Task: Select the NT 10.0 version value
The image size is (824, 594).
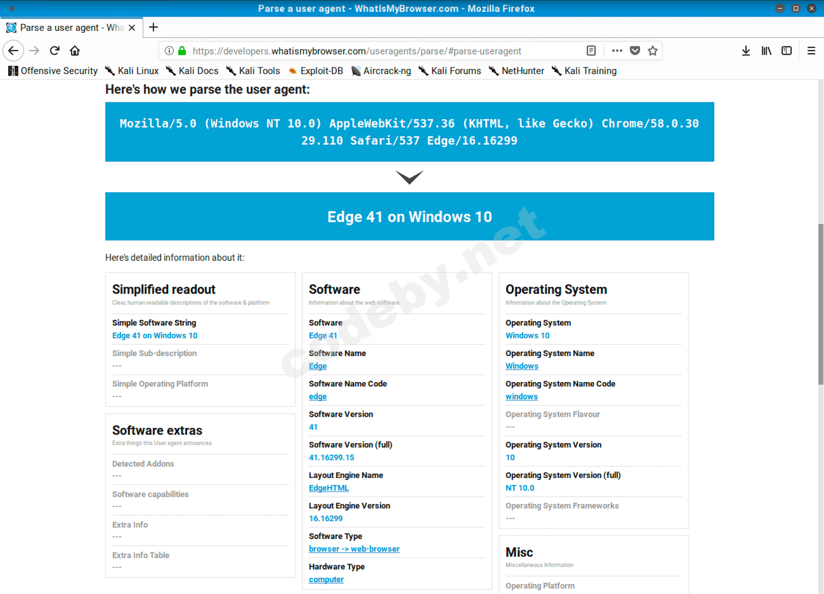Action: pos(520,488)
